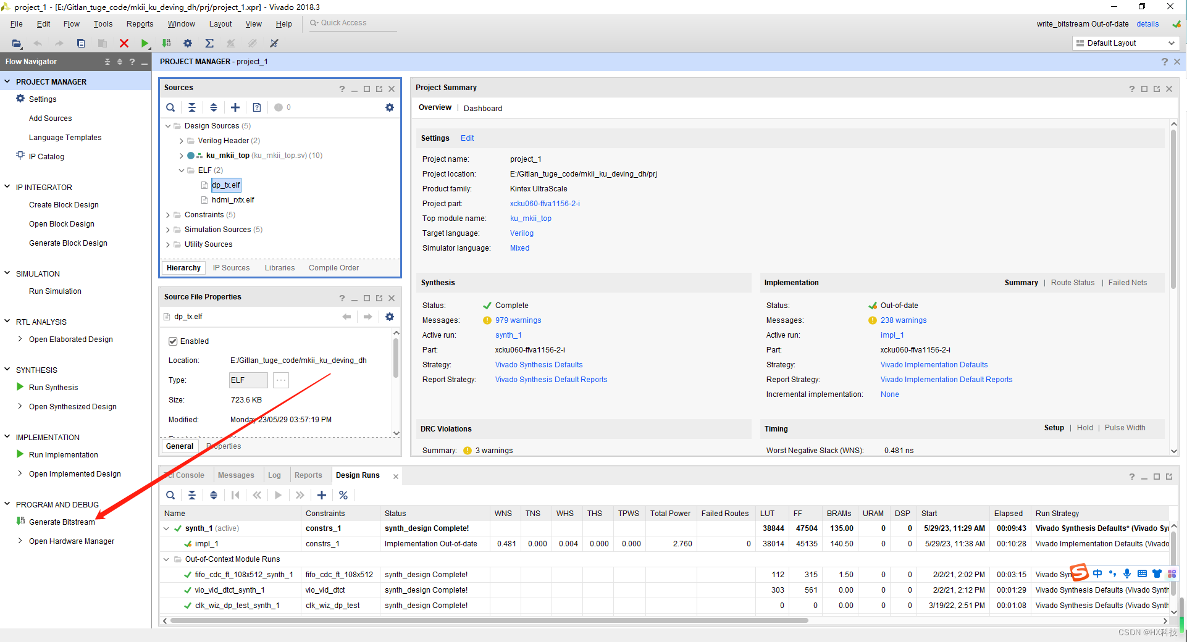
Task: Click the Open Project toolbar icon
Action: pos(17,43)
